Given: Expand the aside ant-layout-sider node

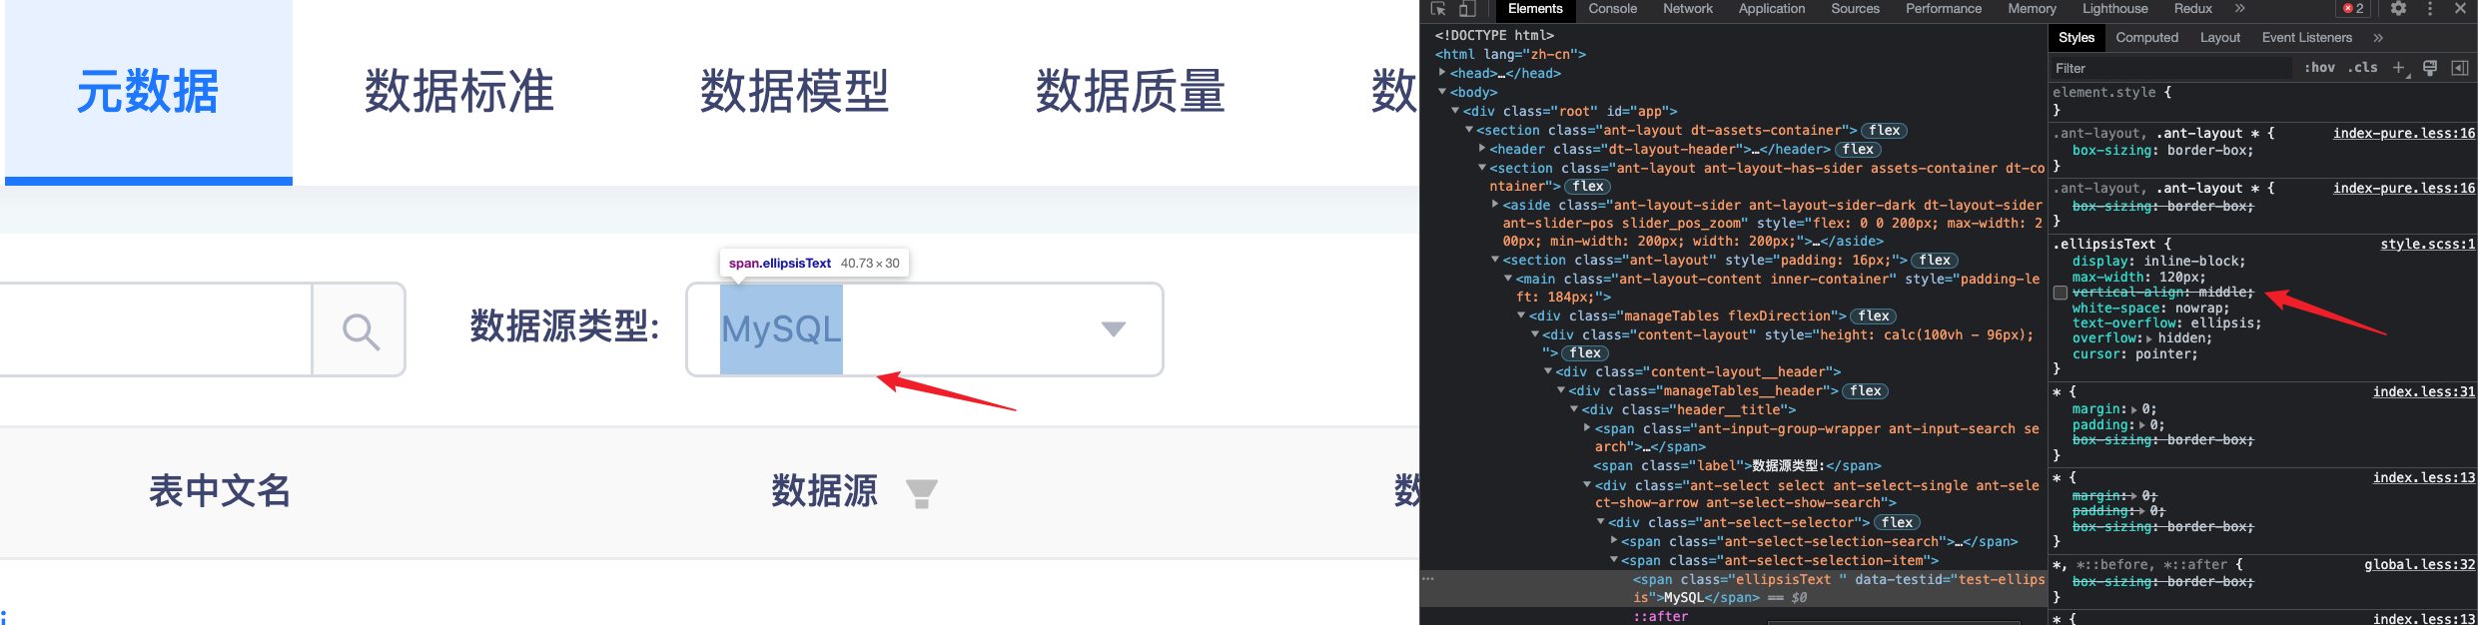Looking at the screenshot, I should [1495, 205].
